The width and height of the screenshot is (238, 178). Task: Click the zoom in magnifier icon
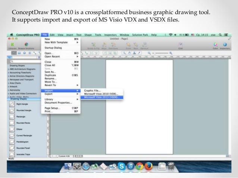[x=171, y=53]
